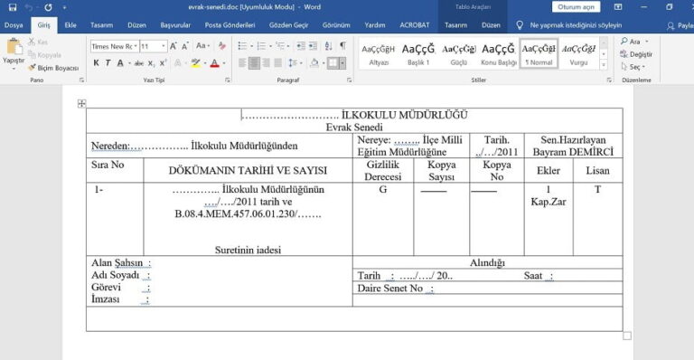Click the 'Evrak Senedi' heading text

pyautogui.click(x=354, y=128)
